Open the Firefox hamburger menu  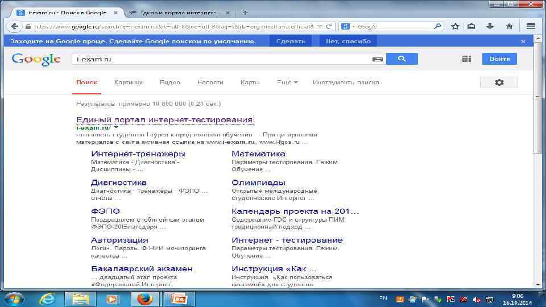point(531,27)
